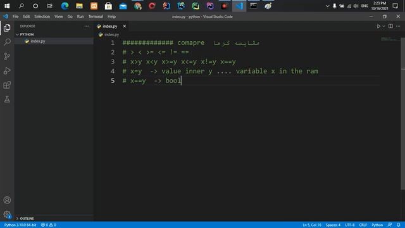Click the editor minimap
The image size is (405, 228).
point(390,39)
